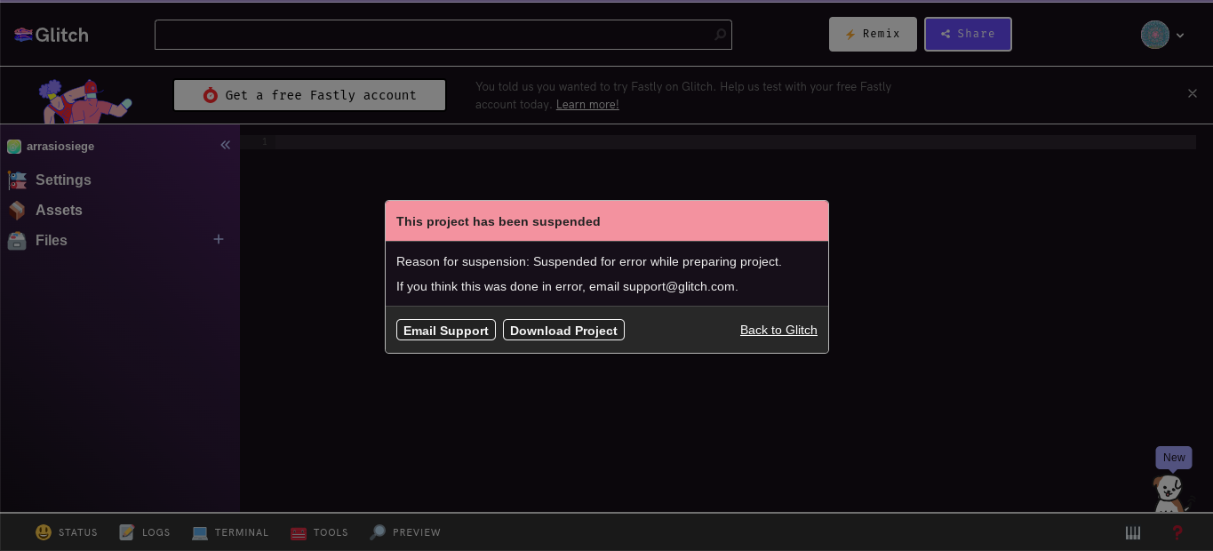
Task: Click the Files drawer icon
Action: coord(17,240)
